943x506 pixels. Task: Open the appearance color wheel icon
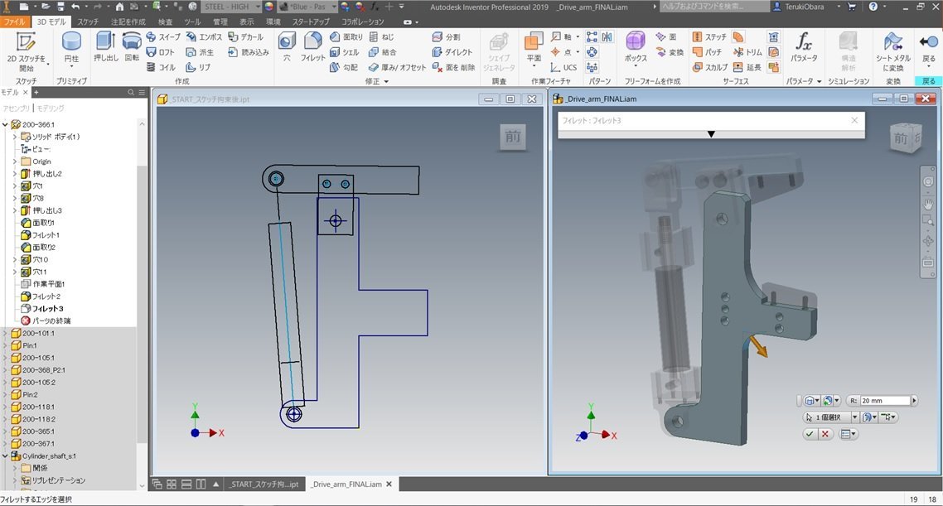(268, 7)
